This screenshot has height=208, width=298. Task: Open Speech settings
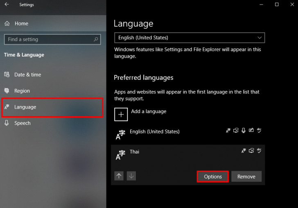click(x=53, y=123)
